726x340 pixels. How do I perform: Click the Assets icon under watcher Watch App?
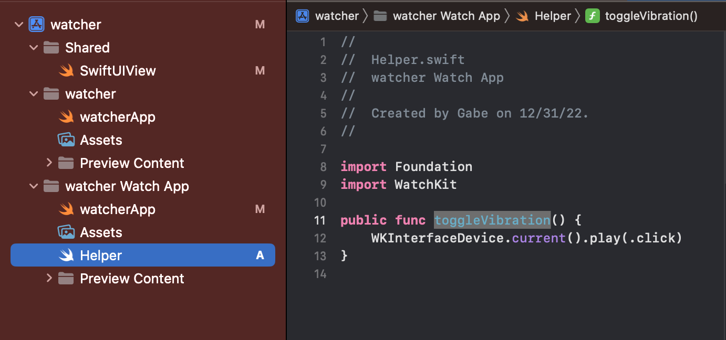(x=66, y=232)
